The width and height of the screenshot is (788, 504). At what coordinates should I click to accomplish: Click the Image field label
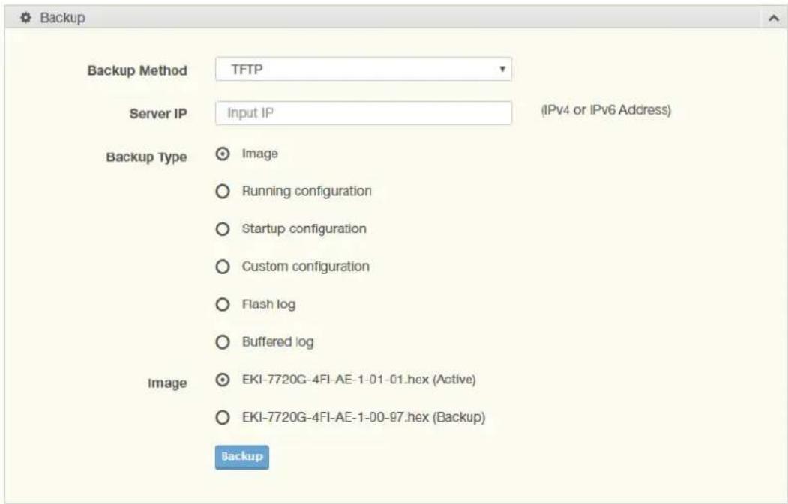(x=167, y=383)
